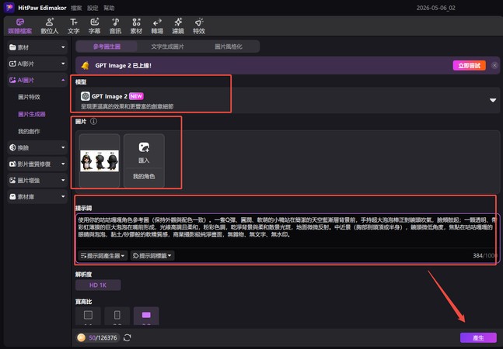Click the HitPaw Edimakor logo icon

pyautogui.click(x=9, y=7)
